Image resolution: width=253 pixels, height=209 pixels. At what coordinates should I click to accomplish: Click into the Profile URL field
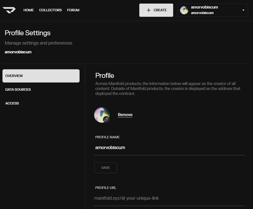(169, 198)
